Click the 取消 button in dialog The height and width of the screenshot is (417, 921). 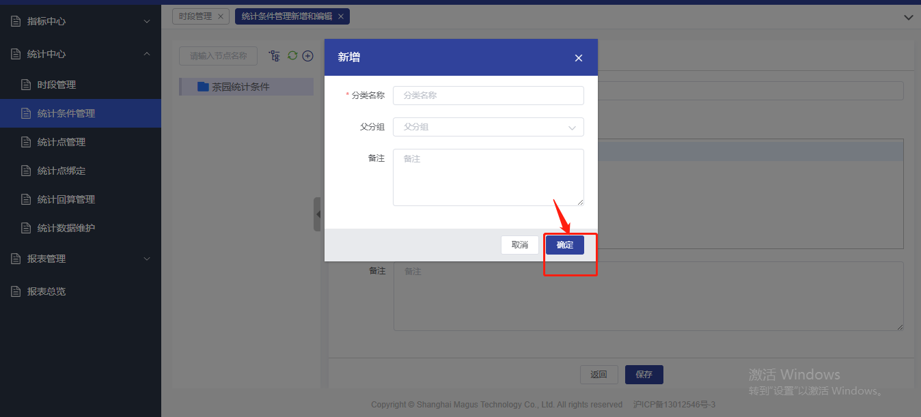tap(520, 245)
